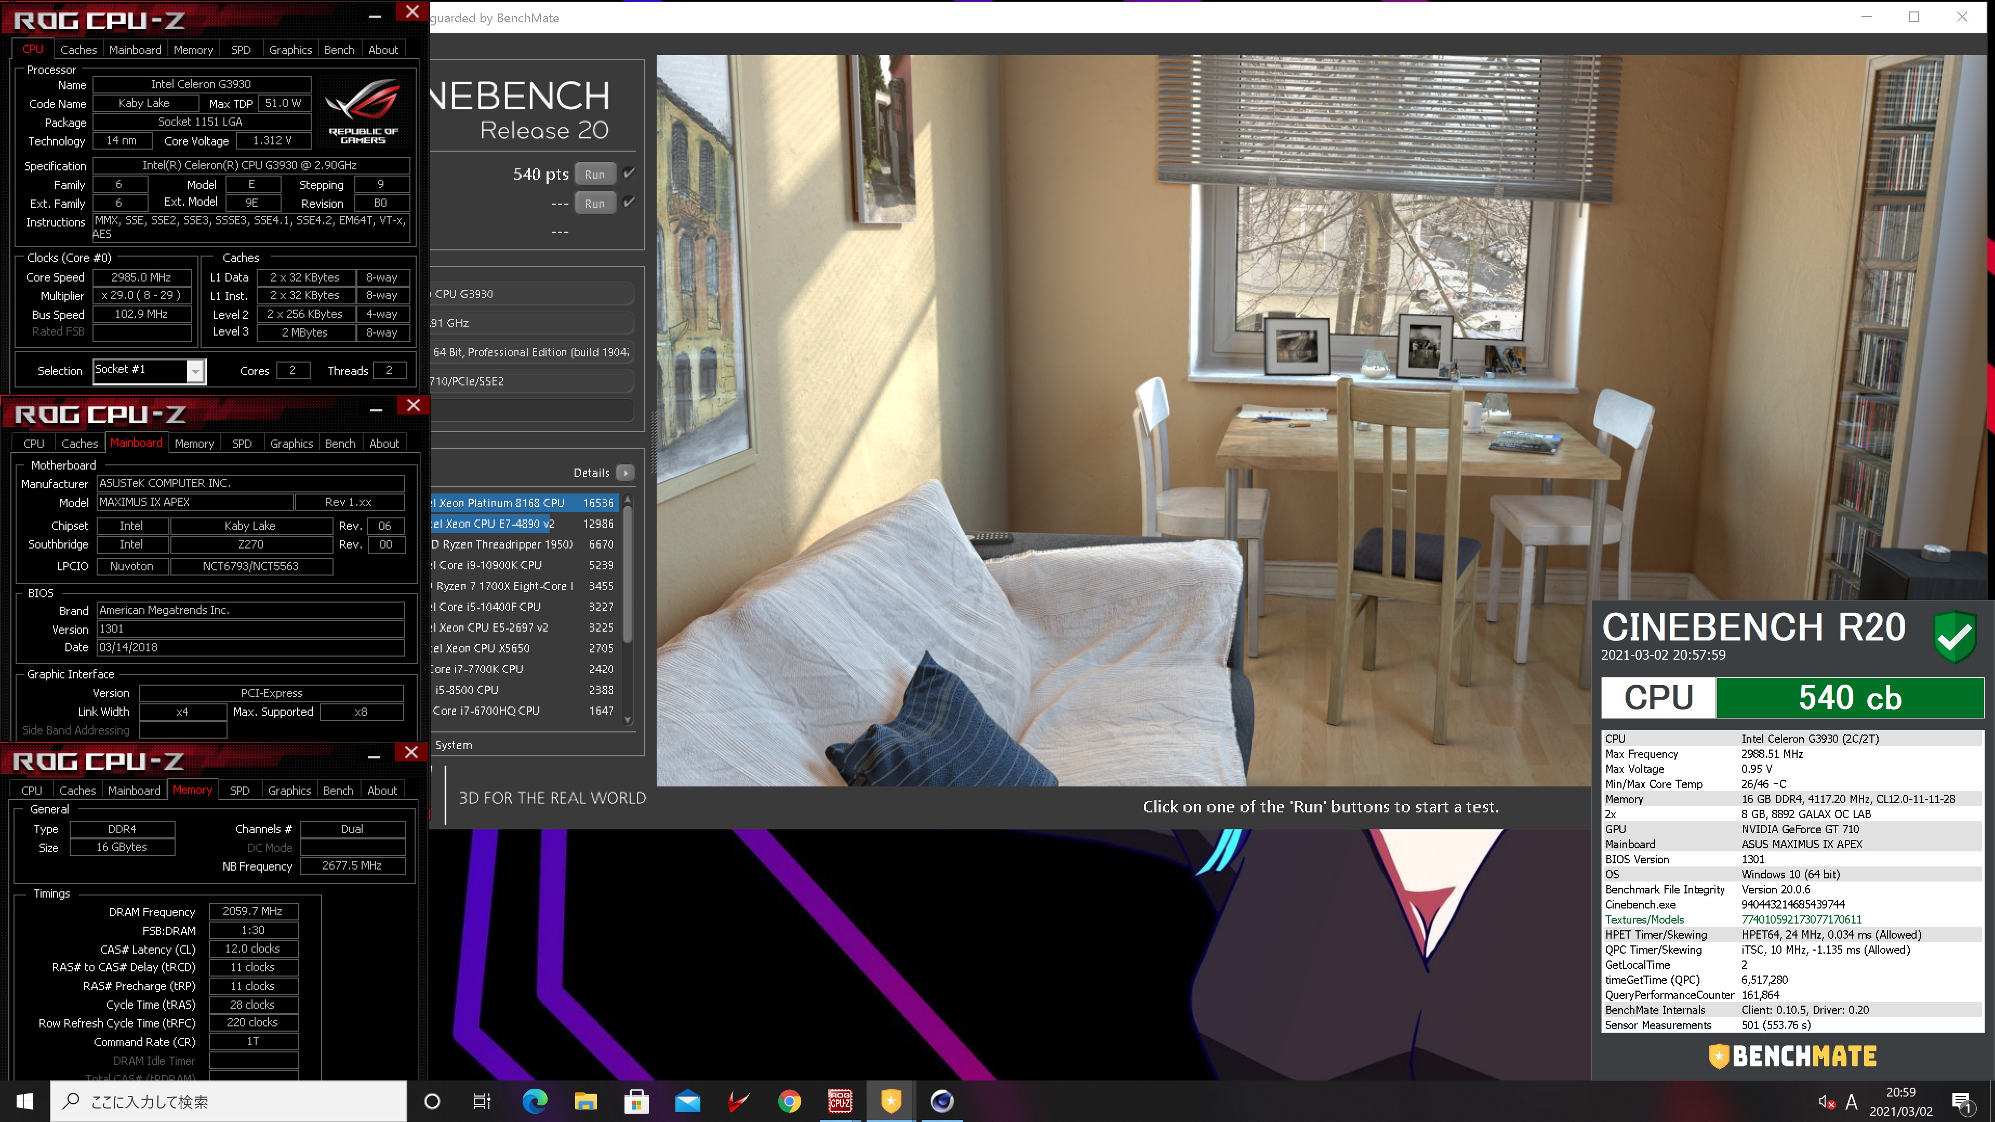Image resolution: width=1995 pixels, height=1122 pixels.
Task: Launch Microsoft Edge from the taskbar
Action: (x=535, y=1101)
